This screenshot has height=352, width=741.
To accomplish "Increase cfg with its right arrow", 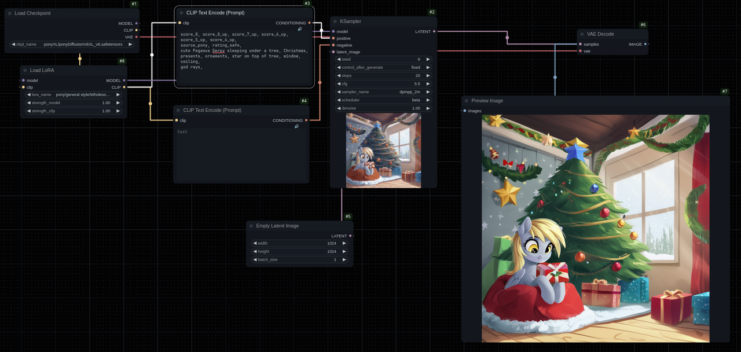I will 428,83.
